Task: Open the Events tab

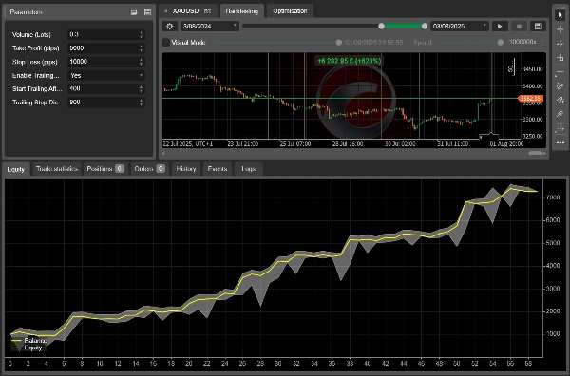Action: pos(218,169)
